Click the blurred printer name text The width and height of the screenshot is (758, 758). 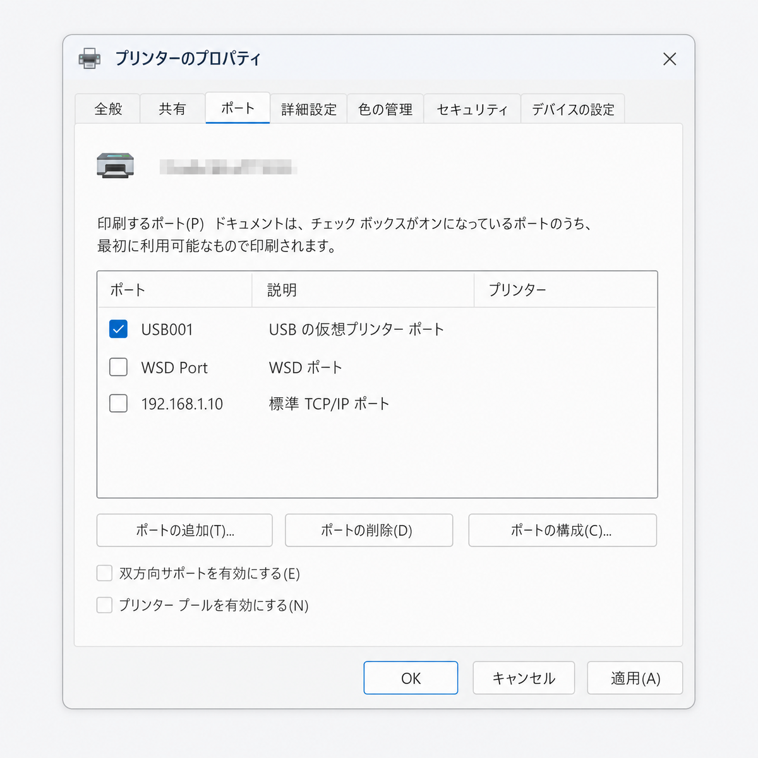pyautogui.click(x=227, y=167)
